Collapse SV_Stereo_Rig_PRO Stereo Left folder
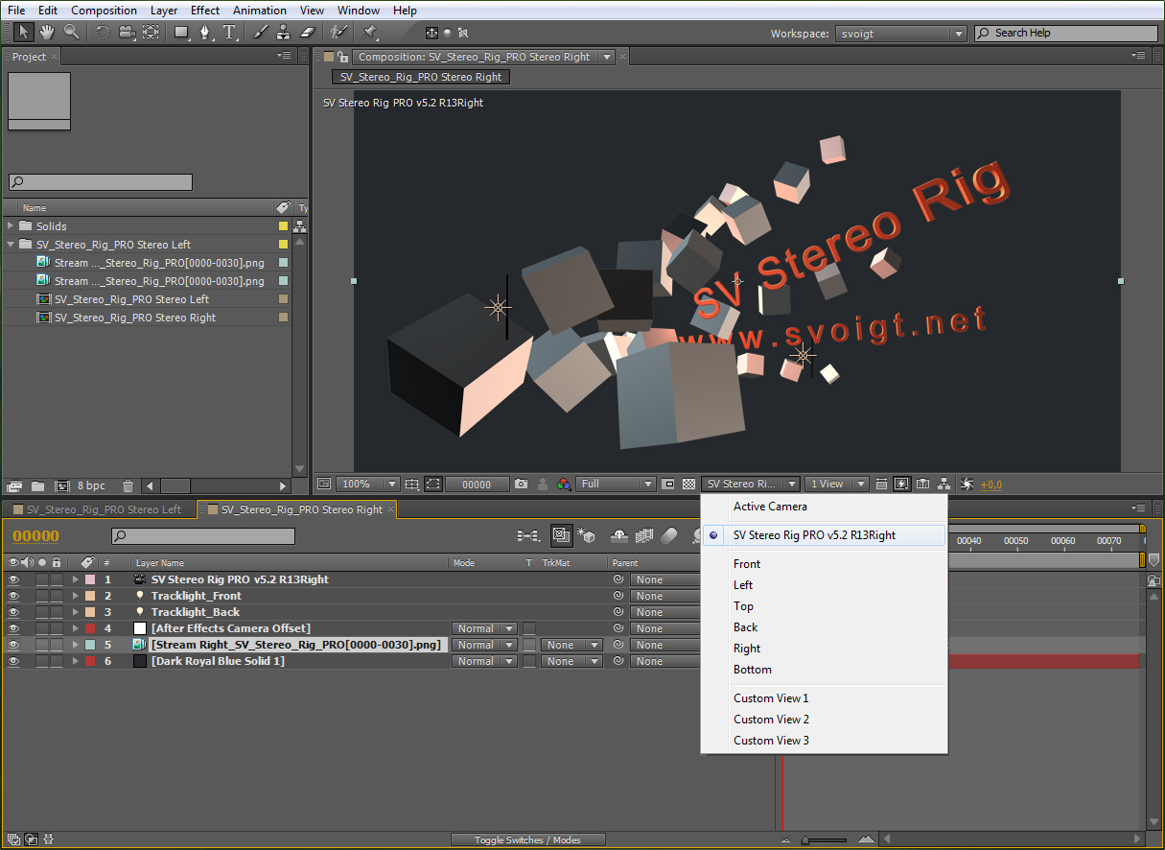The image size is (1165, 850). click(11, 245)
